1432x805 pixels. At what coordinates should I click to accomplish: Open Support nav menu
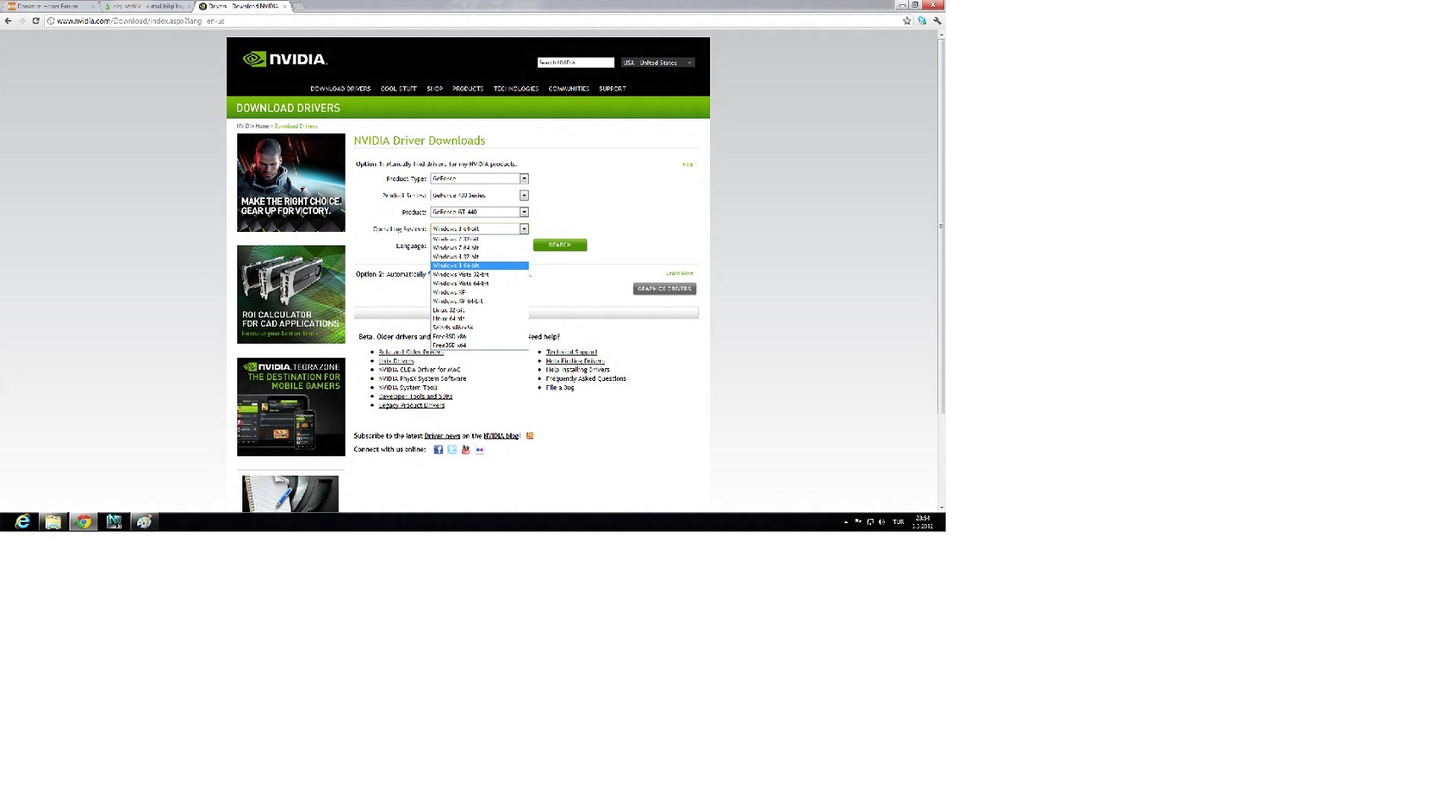tap(613, 89)
